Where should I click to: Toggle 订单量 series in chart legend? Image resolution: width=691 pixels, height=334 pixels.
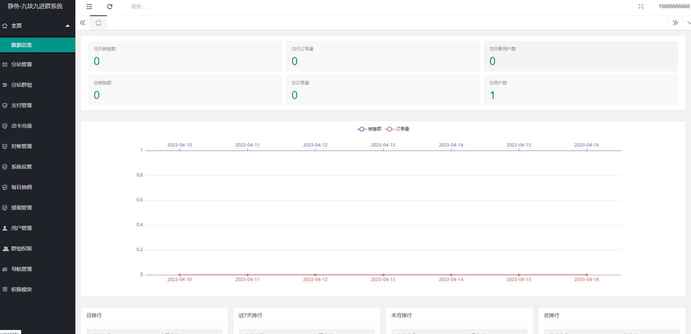pyautogui.click(x=397, y=129)
